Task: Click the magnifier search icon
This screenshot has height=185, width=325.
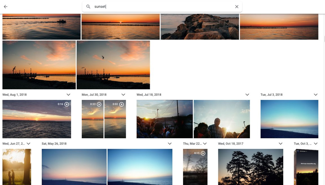Action: click(x=88, y=7)
